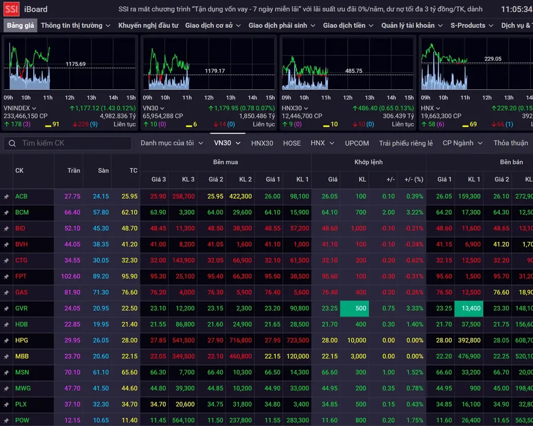
Task: Switch to the UPCOM board tab
Action: [357, 143]
